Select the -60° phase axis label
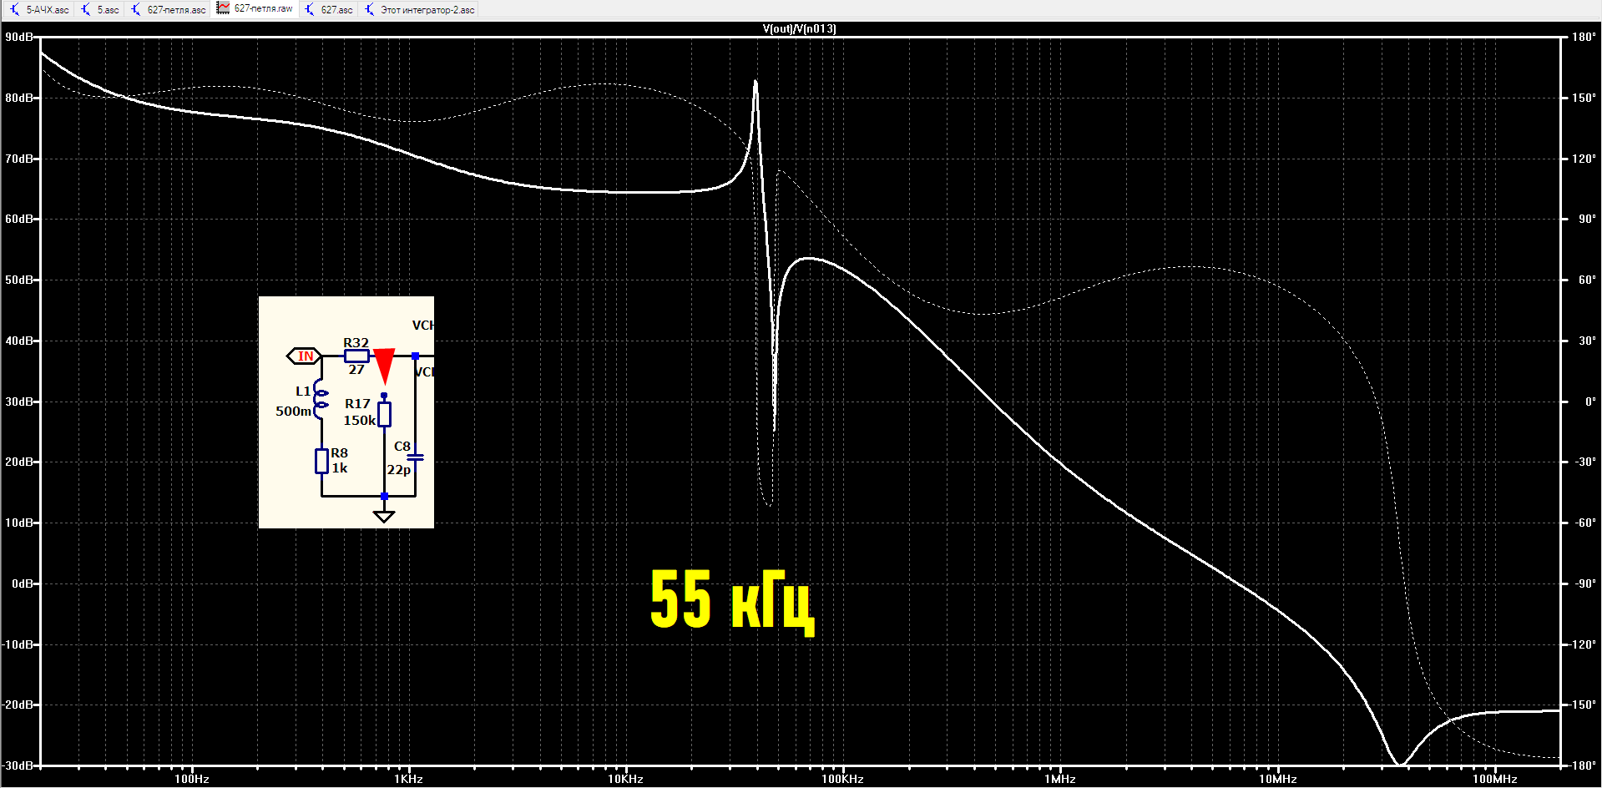Viewport: 1602px width, 788px height. (x=1585, y=523)
